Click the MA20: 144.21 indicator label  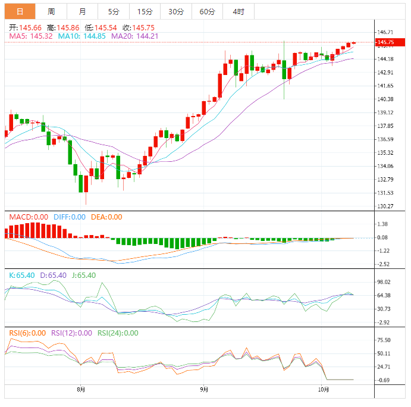(x=135, y=36)
